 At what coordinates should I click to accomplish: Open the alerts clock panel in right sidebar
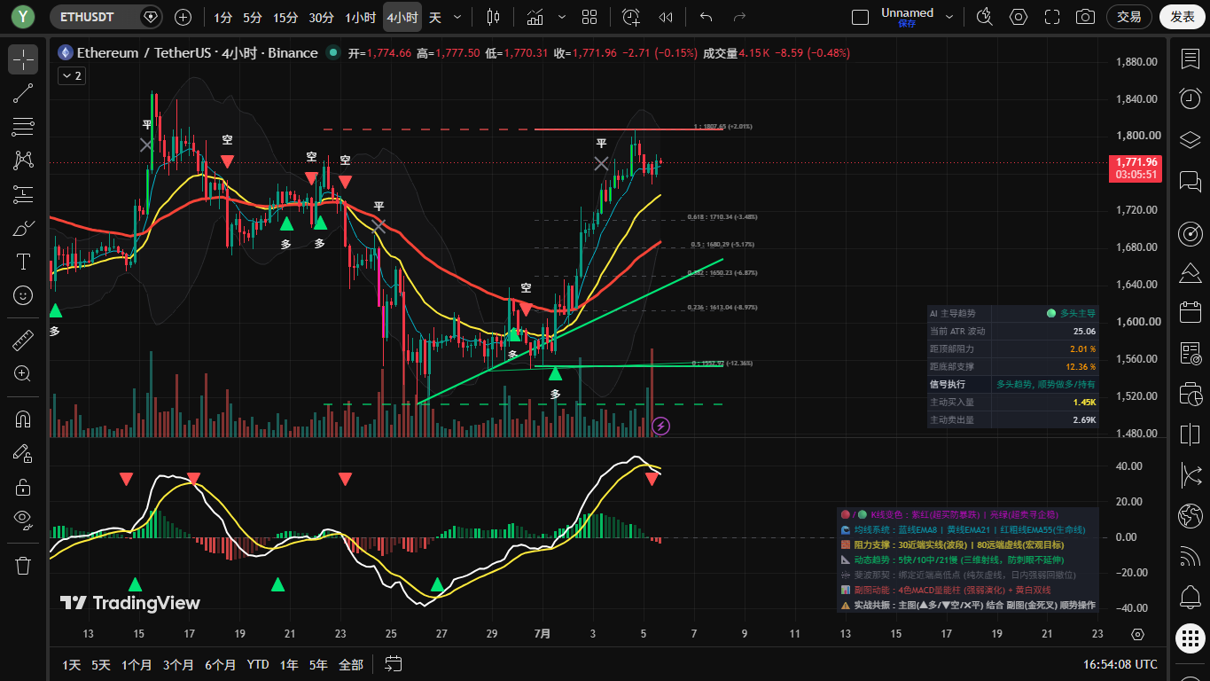click(1190, 98)
